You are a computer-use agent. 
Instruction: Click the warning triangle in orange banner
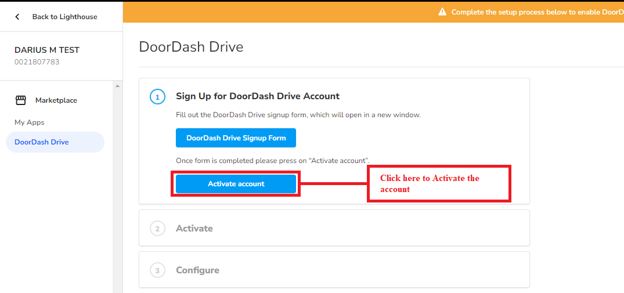[442, 12]
